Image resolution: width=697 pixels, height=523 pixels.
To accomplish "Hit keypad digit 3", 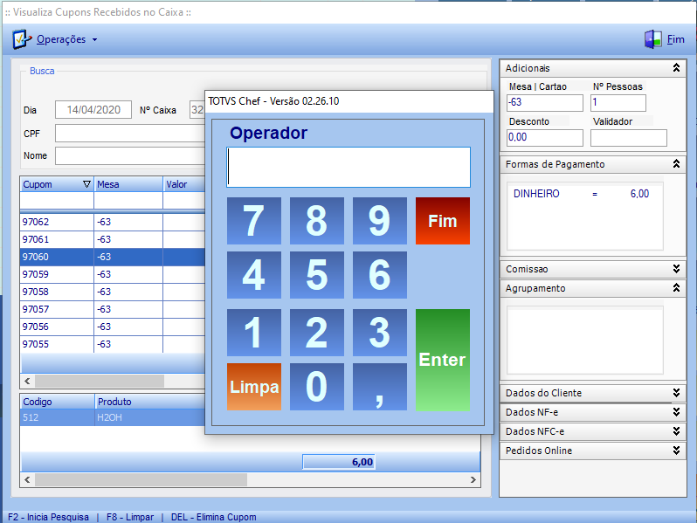I will [380, 333].
